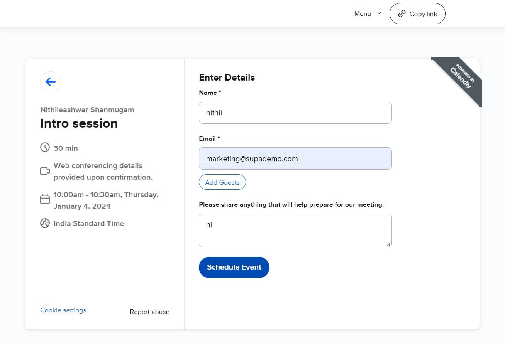This screenshot has height=344, width=505.
Task: Click the Enter Details heading
Action: pyautogui.click(x=227, y=78)
